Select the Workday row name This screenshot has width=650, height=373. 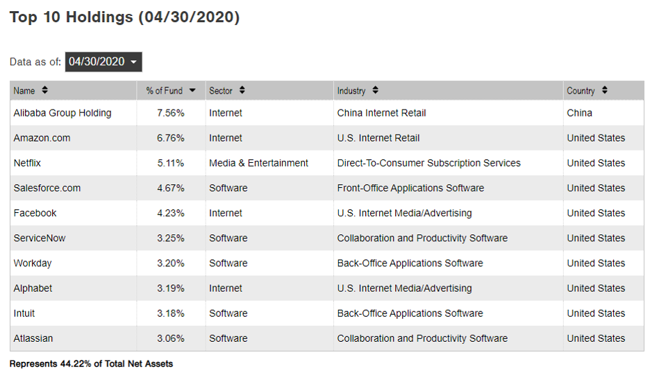click(x=33, y=263)
